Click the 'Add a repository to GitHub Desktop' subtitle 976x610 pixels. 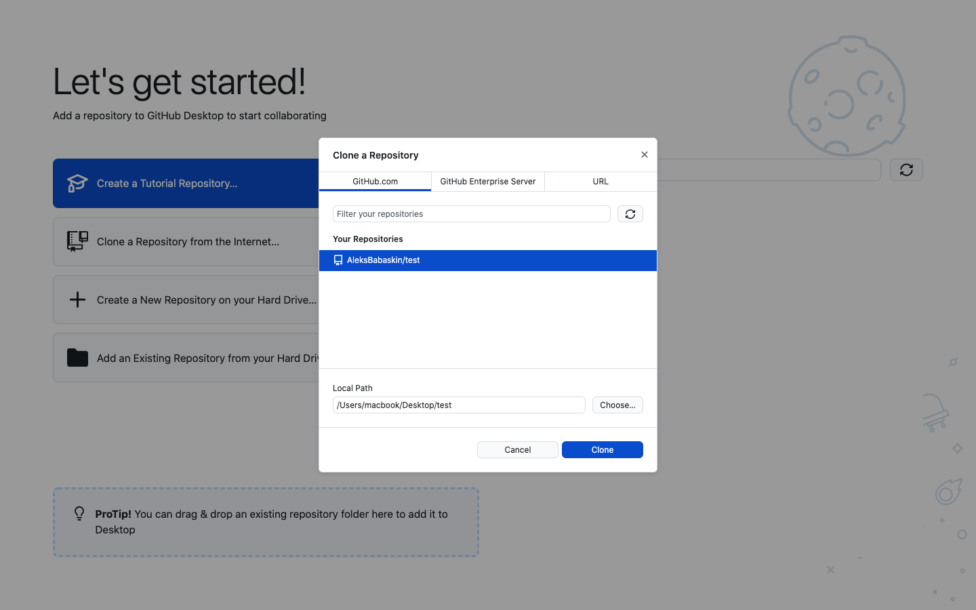coord(190,116)
